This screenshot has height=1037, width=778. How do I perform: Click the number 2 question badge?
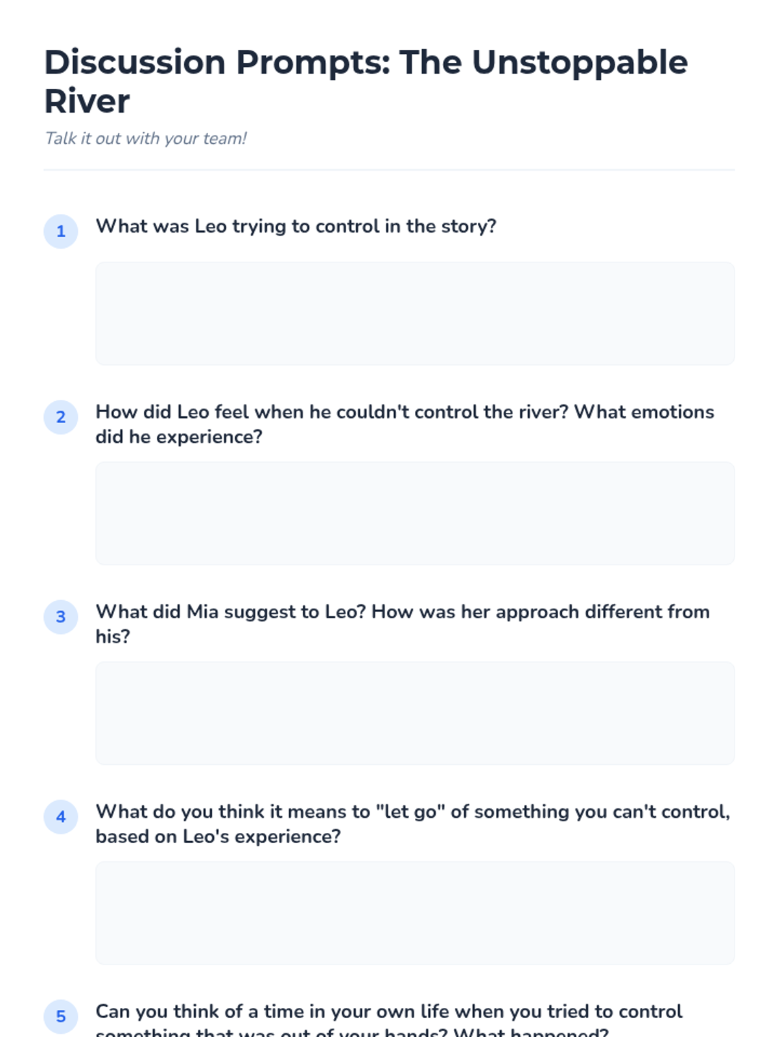click(61, 417)
